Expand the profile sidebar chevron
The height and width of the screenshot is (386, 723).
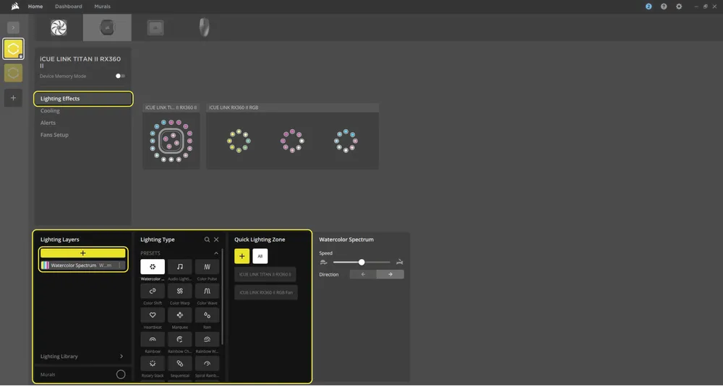[x=13, y=27]
